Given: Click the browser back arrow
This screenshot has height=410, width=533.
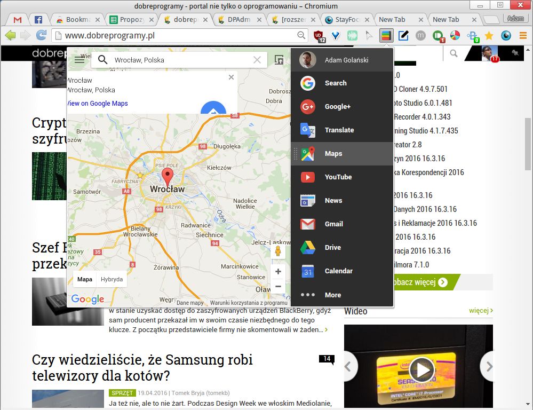Looking at the screenshot, I should click(10, 35).
